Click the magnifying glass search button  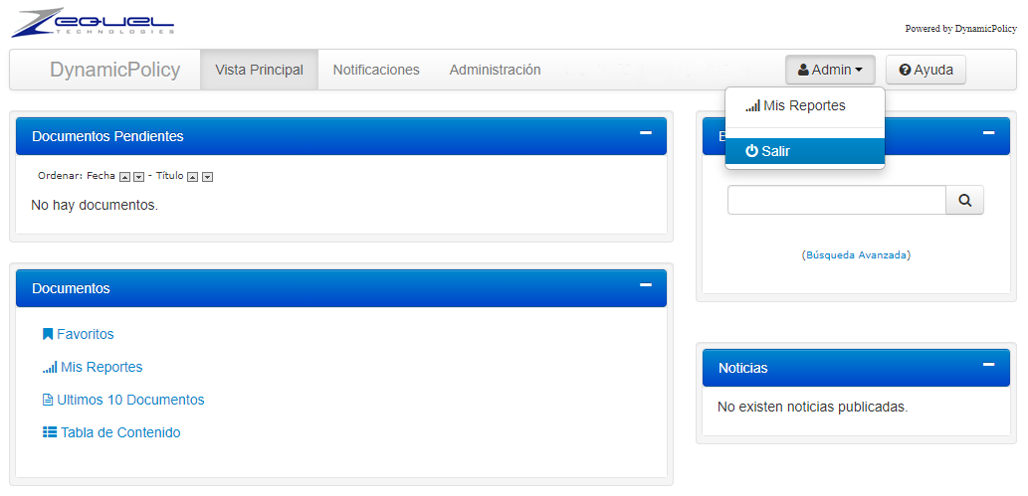pyautogui.click(x=964, y=200)
